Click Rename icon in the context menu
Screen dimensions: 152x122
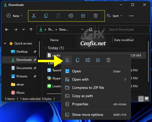[x=88, y=60]
